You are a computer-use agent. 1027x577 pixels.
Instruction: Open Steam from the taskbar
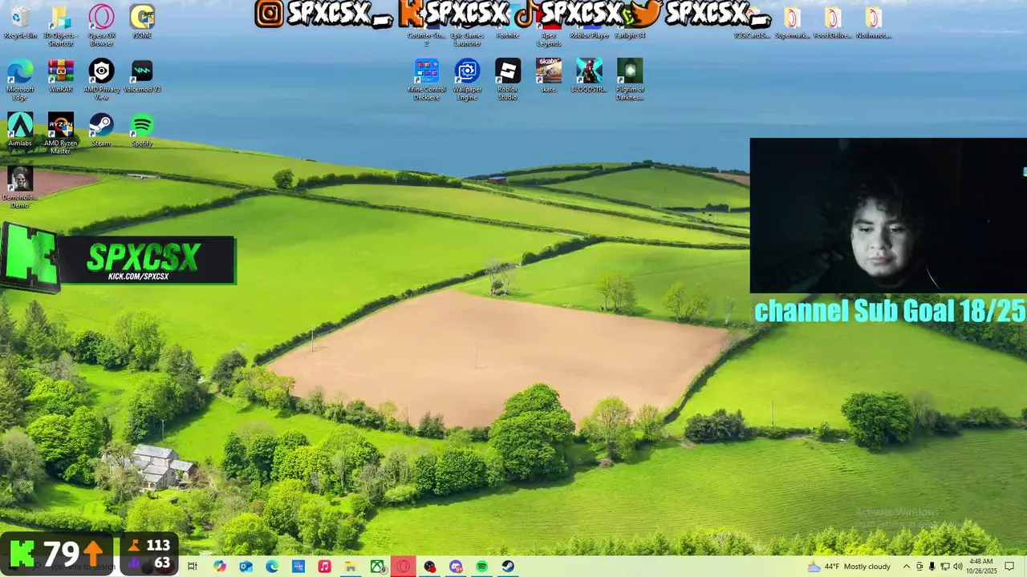coord(508,567)
